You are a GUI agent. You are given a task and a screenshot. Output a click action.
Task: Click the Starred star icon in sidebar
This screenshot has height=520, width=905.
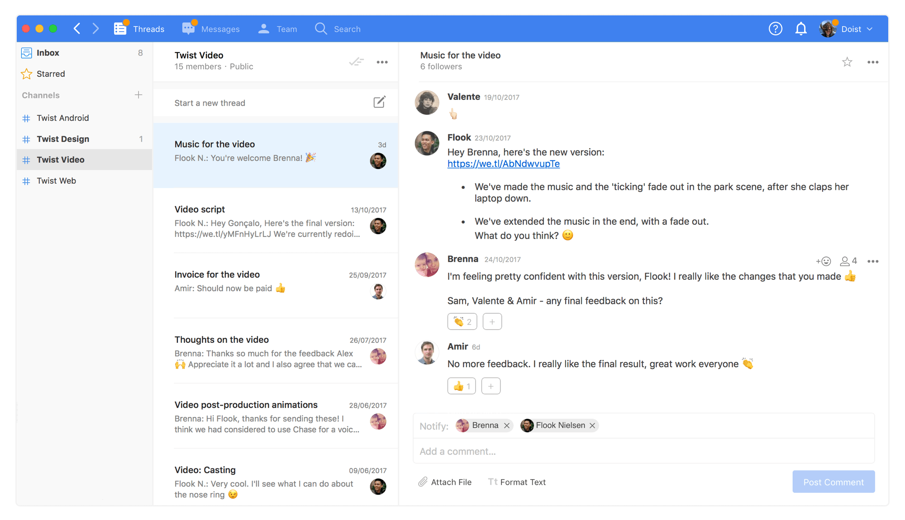coord(27,74)
